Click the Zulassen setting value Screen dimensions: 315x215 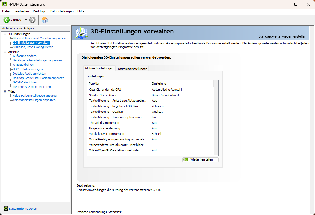pos(158,106)
